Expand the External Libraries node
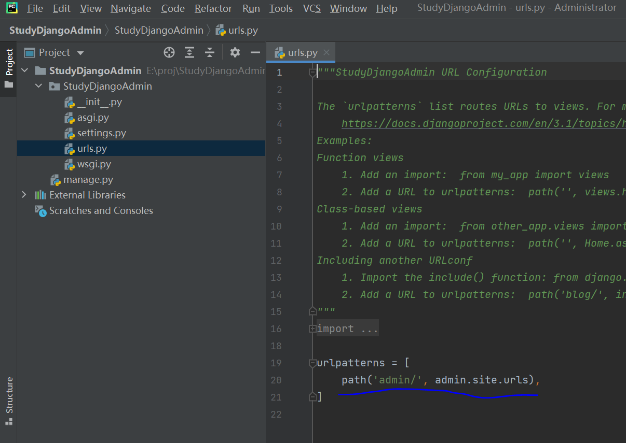Viewport: 626px width, 443px height. pos(24,195)
